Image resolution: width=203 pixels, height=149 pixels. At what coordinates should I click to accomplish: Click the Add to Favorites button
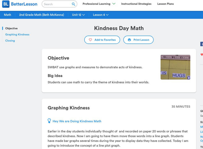click(x=101, y=40)
